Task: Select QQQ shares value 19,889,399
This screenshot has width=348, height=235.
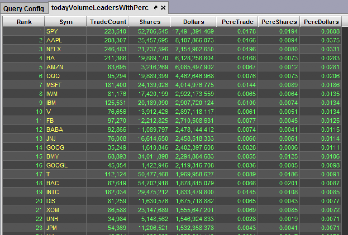Action: pos(149,76)
